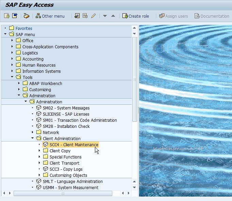Expand the Network folder
Image resolution: width=232 pixels, height=201 pixels.
33,132
